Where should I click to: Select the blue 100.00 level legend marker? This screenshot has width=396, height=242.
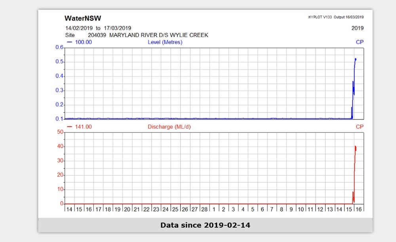(x=79, y=42)
